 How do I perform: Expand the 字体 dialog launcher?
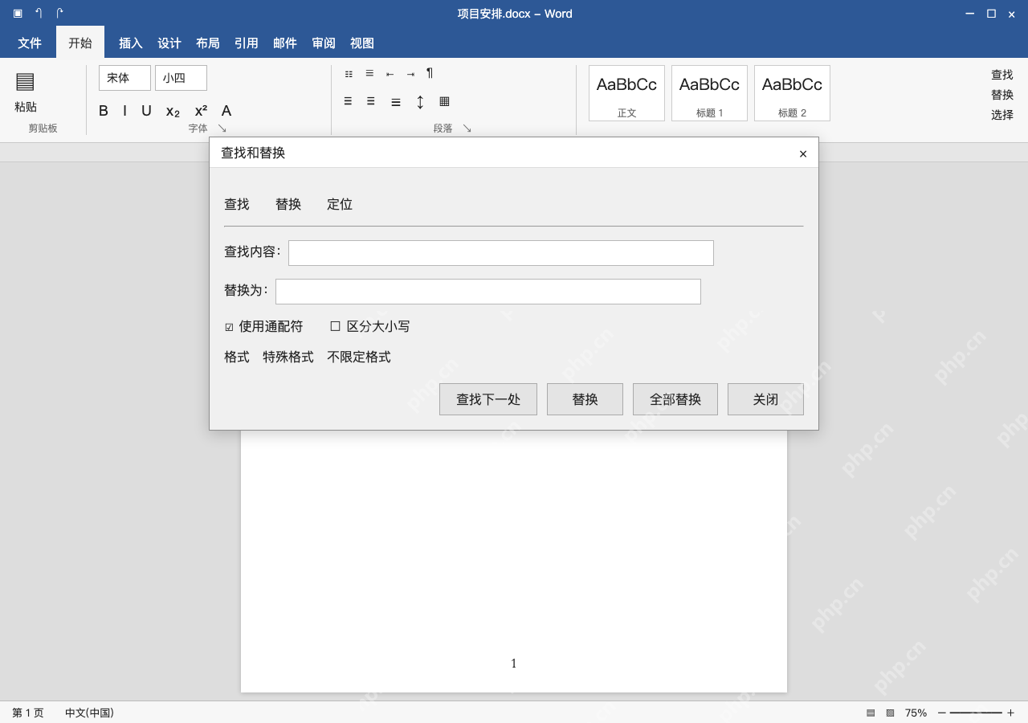(x=222, y=129)
